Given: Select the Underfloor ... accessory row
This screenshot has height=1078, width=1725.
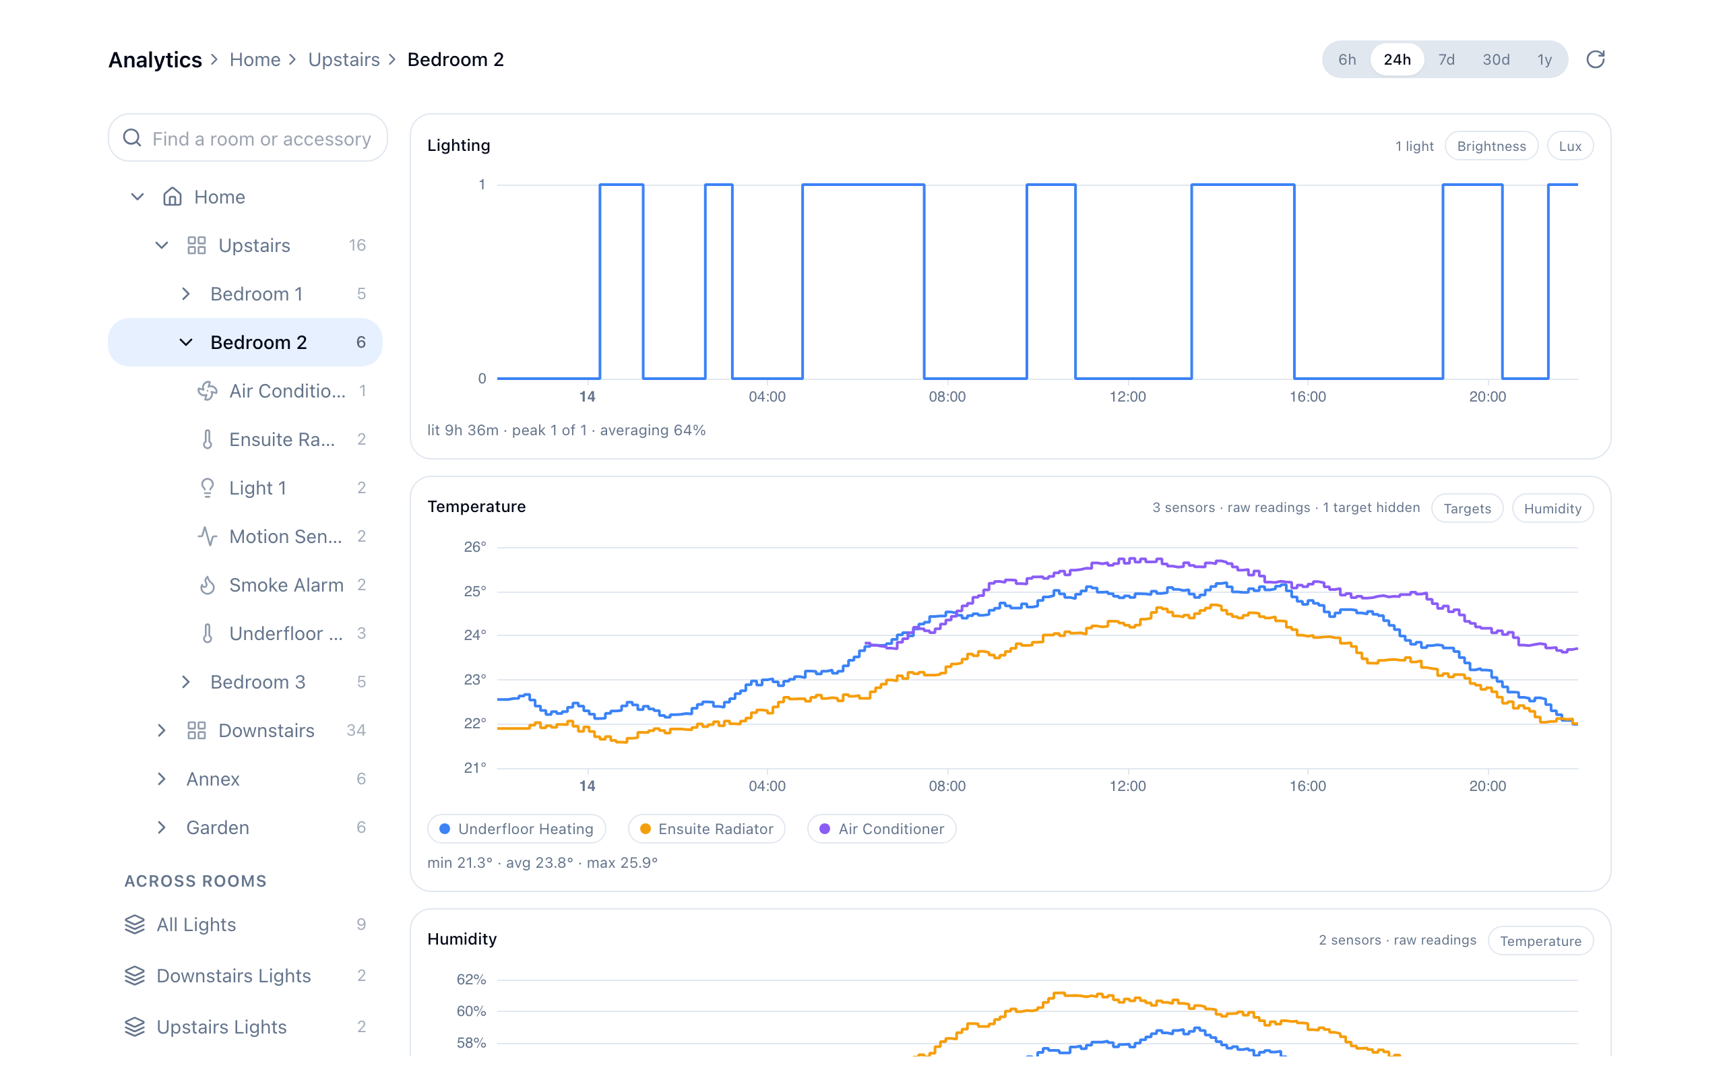Looking at the screenshot, I should (245, 633).
